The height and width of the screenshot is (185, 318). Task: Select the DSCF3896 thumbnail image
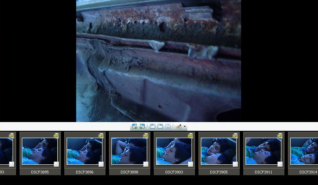point(85,151)
